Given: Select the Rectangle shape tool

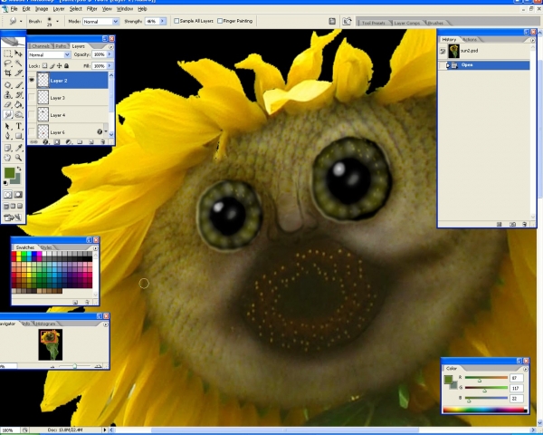Looking at the screenshot, I should [x=18, y=136].
